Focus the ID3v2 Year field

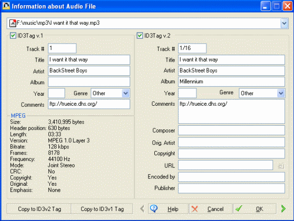tap(187, 93)
